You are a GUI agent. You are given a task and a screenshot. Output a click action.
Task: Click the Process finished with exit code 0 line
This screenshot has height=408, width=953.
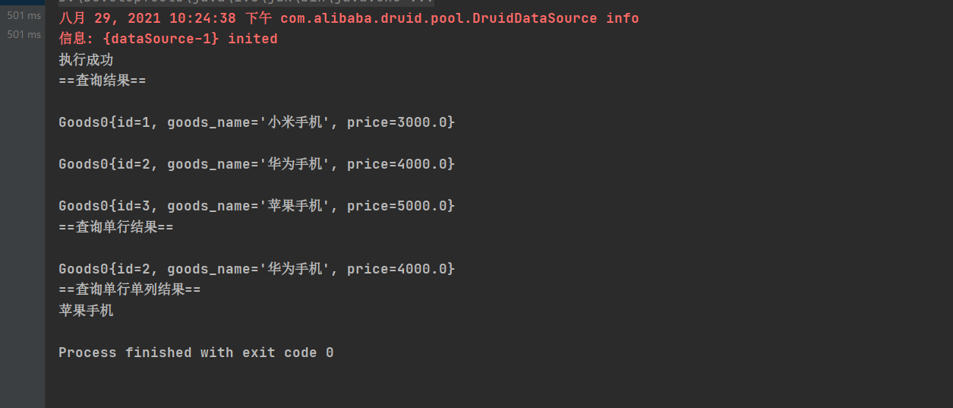click(196, 353)
